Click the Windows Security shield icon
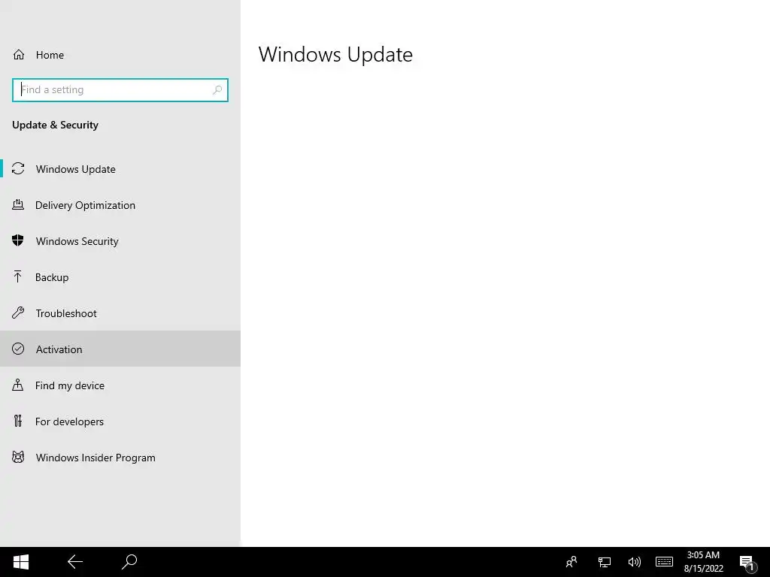The width and height of the screenshot is (770, 577). 18,240
